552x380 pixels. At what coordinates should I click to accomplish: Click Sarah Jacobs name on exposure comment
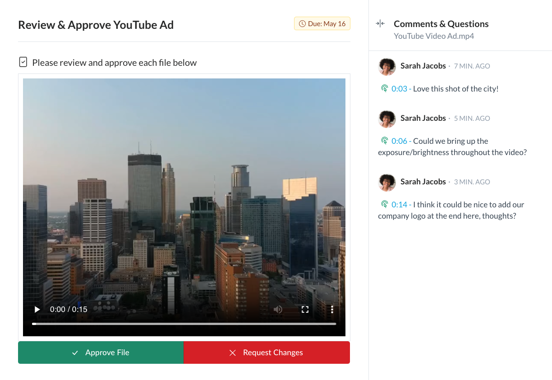(423, 118)
